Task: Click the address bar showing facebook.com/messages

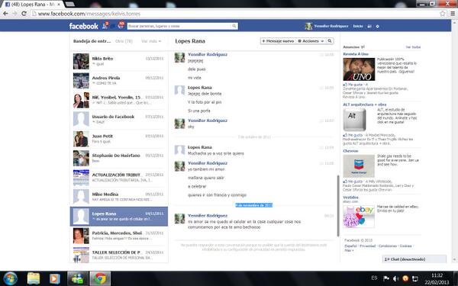Action: click(x=234, y=14)
